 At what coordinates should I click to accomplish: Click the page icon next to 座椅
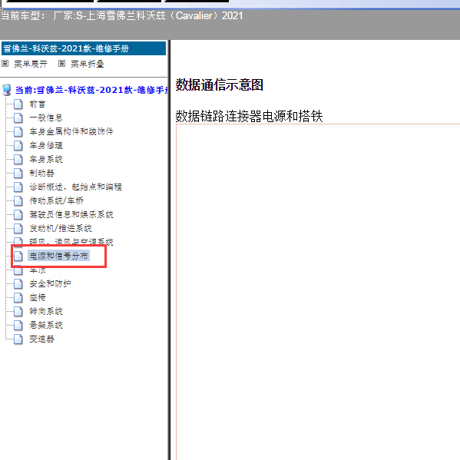tap(18, 297)
